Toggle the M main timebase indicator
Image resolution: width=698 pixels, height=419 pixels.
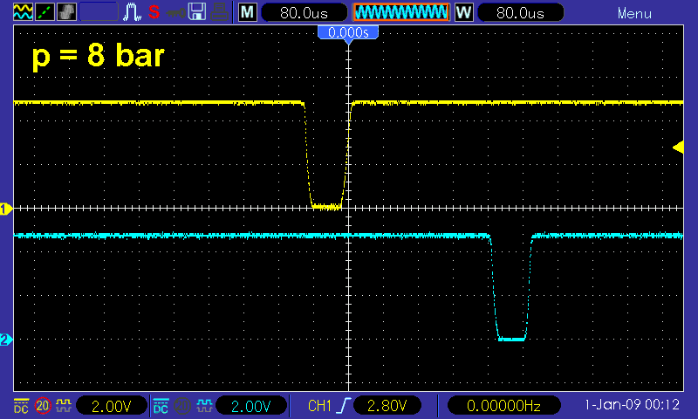[248, 12]
